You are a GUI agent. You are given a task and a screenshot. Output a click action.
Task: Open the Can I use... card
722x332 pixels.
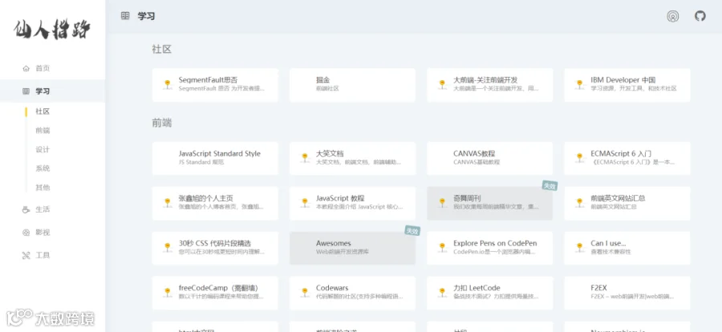tap(627, 248)
